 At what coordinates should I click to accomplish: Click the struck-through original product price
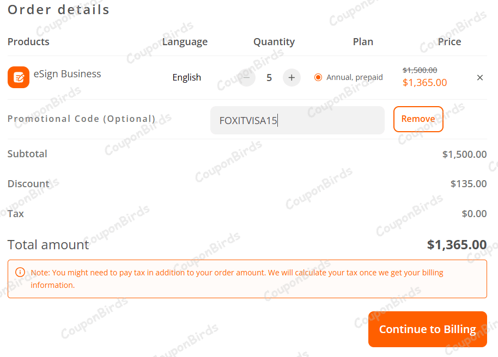(x=420, y=70)
